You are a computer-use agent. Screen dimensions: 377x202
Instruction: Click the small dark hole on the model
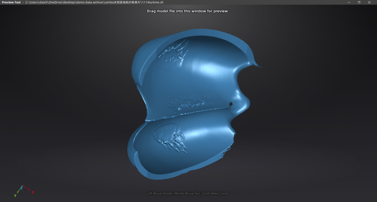[x=231, y=104]
